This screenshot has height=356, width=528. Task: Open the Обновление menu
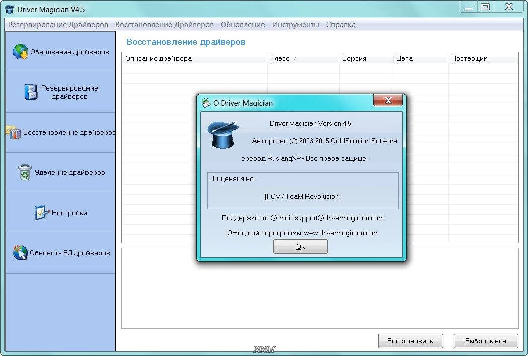243,25
